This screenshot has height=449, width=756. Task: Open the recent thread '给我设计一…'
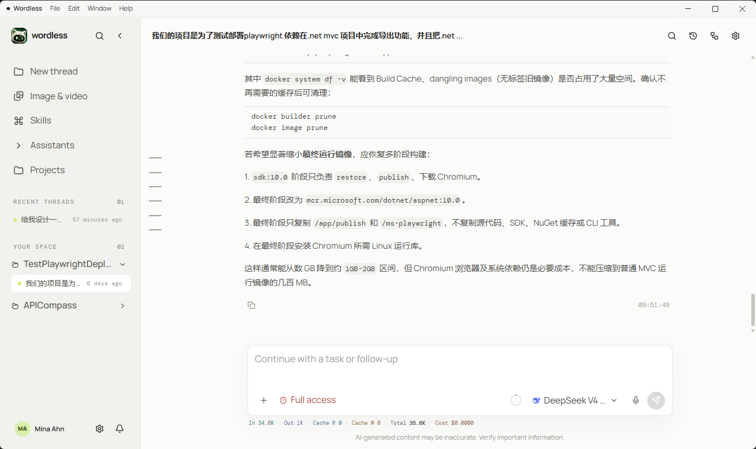(x=70, y=220)
